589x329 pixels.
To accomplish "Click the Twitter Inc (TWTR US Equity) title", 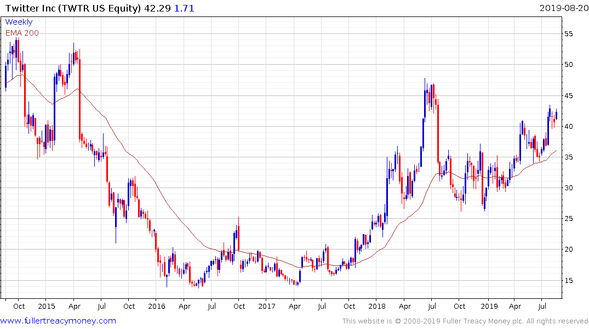I will 73,8.
